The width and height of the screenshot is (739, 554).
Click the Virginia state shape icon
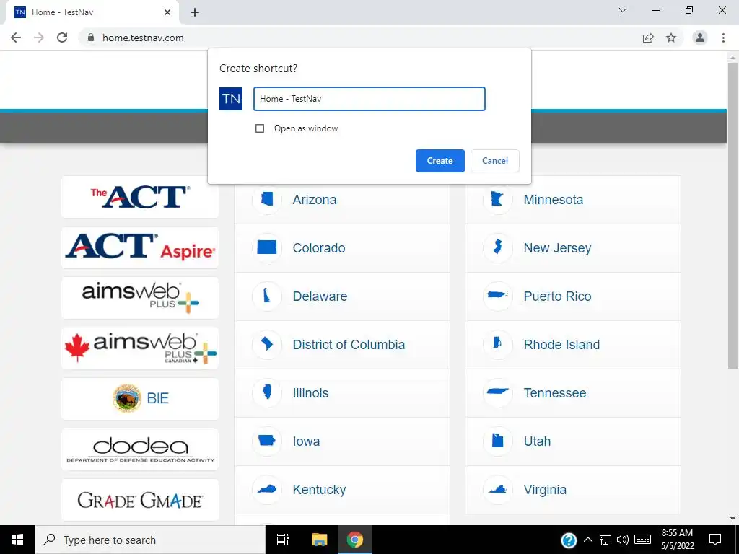click(x=498, y=490)
